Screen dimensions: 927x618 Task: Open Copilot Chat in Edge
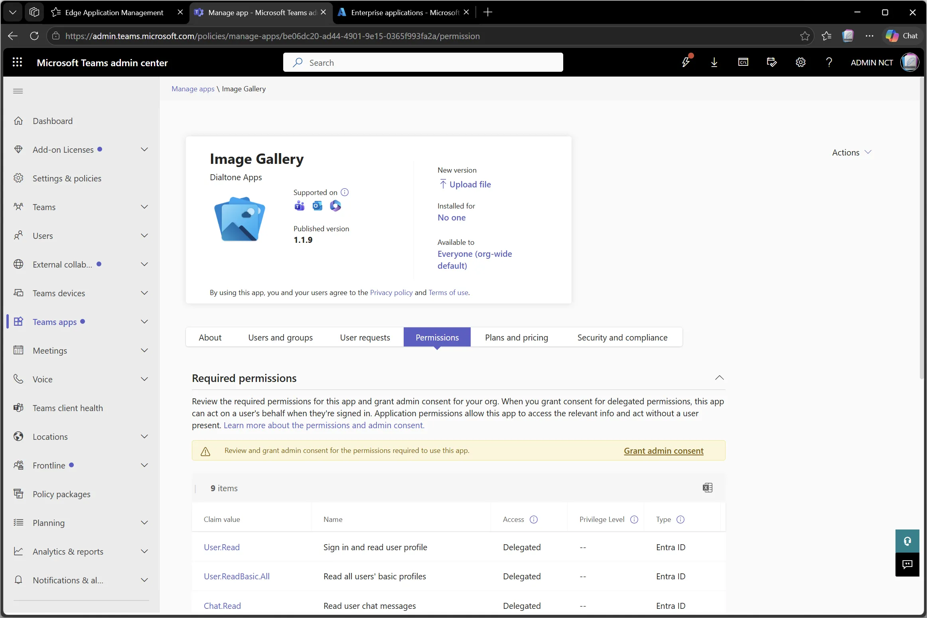[x=901, y=36]
